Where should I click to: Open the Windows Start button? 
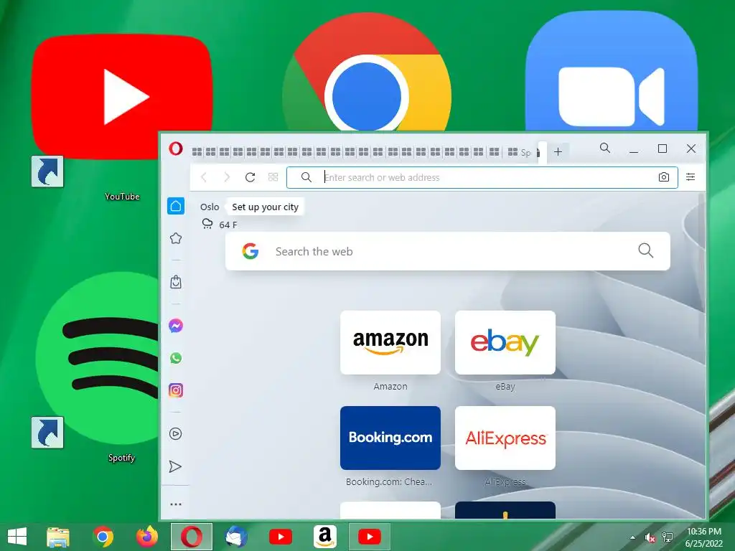click(17, 537)
